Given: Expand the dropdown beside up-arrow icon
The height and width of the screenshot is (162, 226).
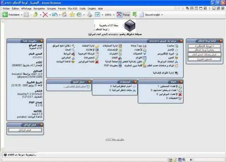Looking at the screenshot, I should (x=41, y=15).
